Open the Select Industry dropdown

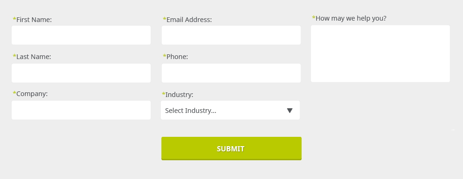coord(230,110)
